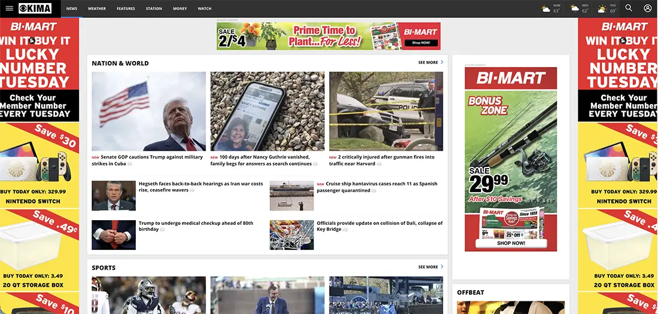Click left ad Nintendo Switch deal

click(39, 166)
